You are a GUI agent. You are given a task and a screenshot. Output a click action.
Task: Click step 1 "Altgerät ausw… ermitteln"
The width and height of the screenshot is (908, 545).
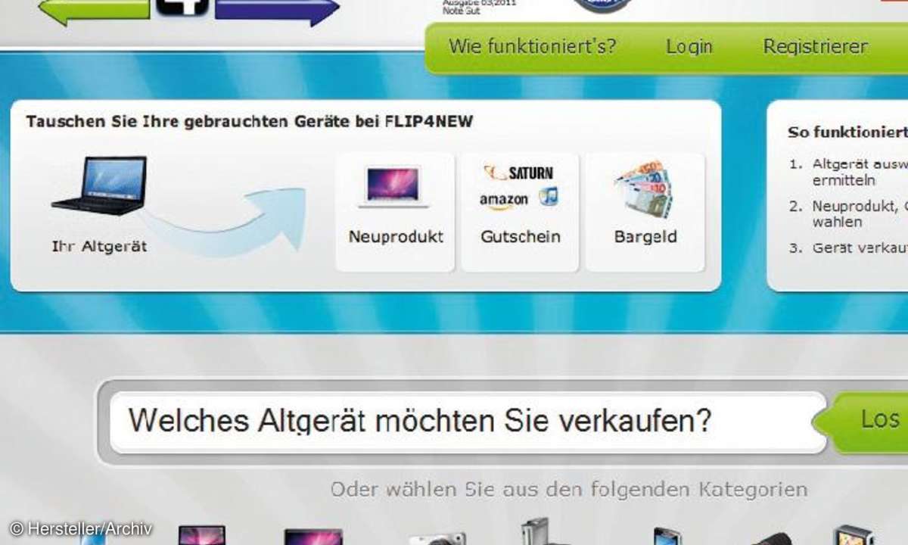click(848, 172)
